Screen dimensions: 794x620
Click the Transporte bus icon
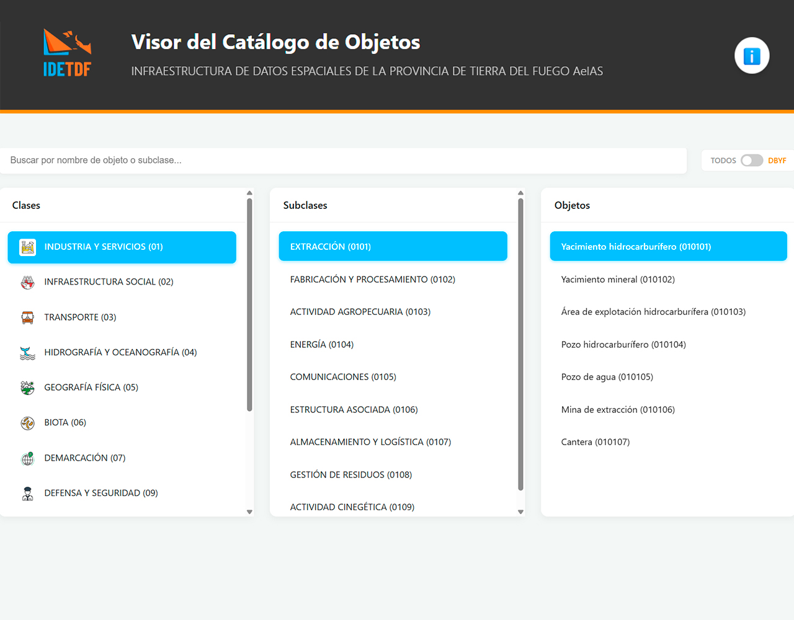(x=27, y=317)
